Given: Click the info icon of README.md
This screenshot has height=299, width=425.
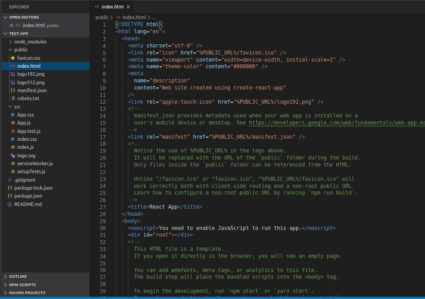Looking at the screenshot, I should [10, 204].
